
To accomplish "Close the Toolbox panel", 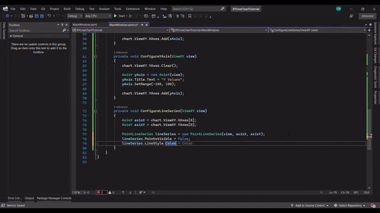I will [x=66, y=25].
